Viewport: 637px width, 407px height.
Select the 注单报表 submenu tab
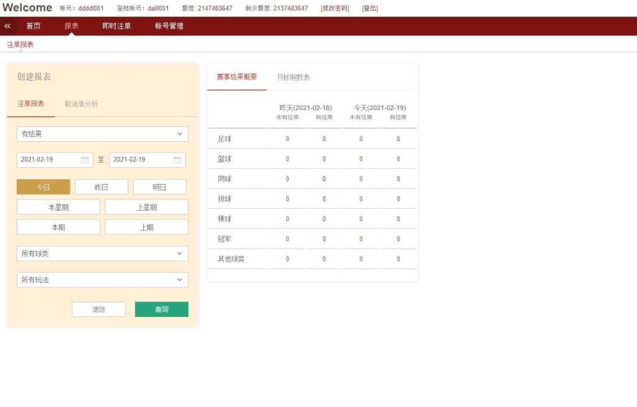[x=21, y=45]
